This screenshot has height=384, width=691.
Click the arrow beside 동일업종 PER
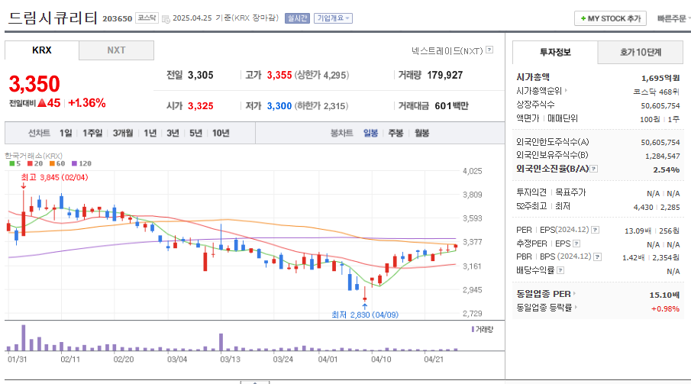pos(575,294)
